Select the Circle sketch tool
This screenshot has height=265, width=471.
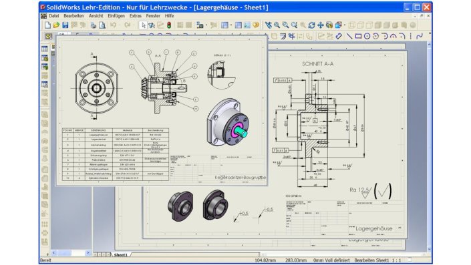pyautogui.click(x=367, y=36)
